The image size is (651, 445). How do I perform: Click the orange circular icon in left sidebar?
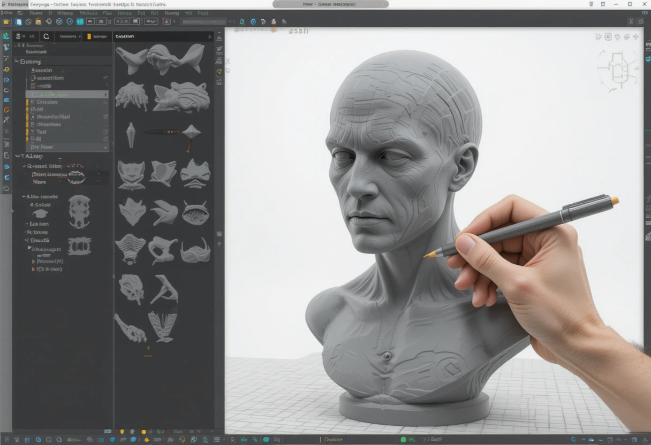6,110
